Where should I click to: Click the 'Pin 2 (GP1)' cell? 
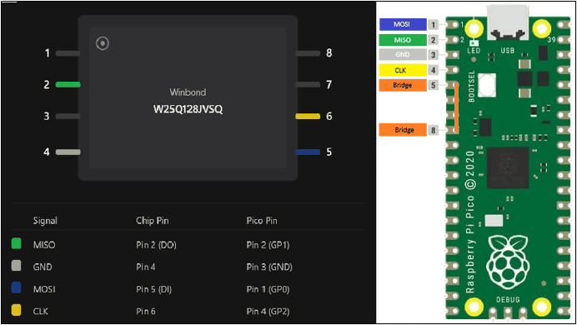point(268,245)
